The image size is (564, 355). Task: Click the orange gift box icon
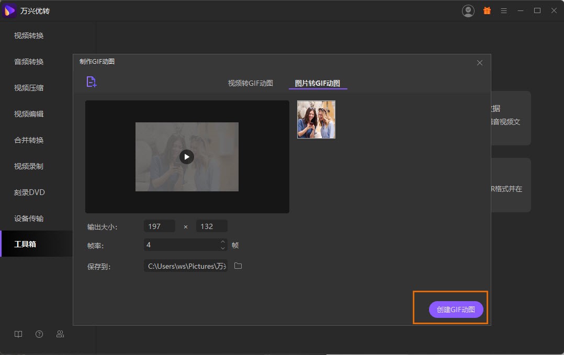487,10
